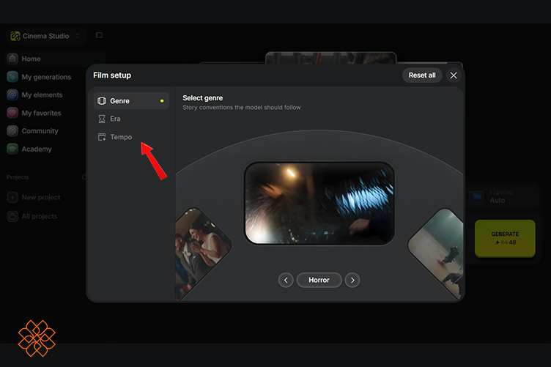This screenshot has width=551, height=367.
Task: Go to the previous genre with left arrow
Action: point(286,280)
